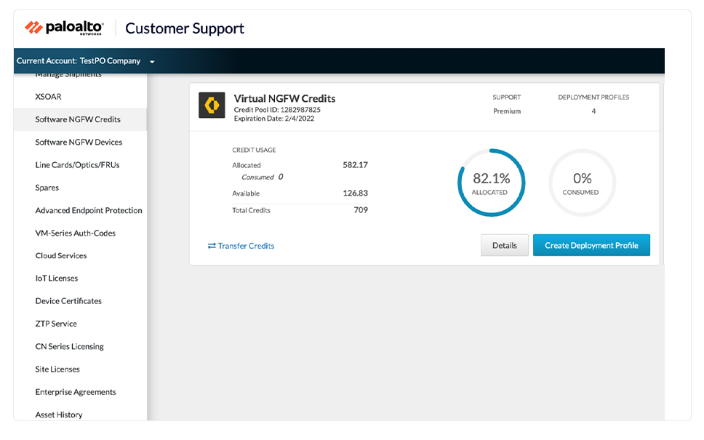
Task: Navigate to VM-Series Auth-Codes
Action: click(76, 233)
